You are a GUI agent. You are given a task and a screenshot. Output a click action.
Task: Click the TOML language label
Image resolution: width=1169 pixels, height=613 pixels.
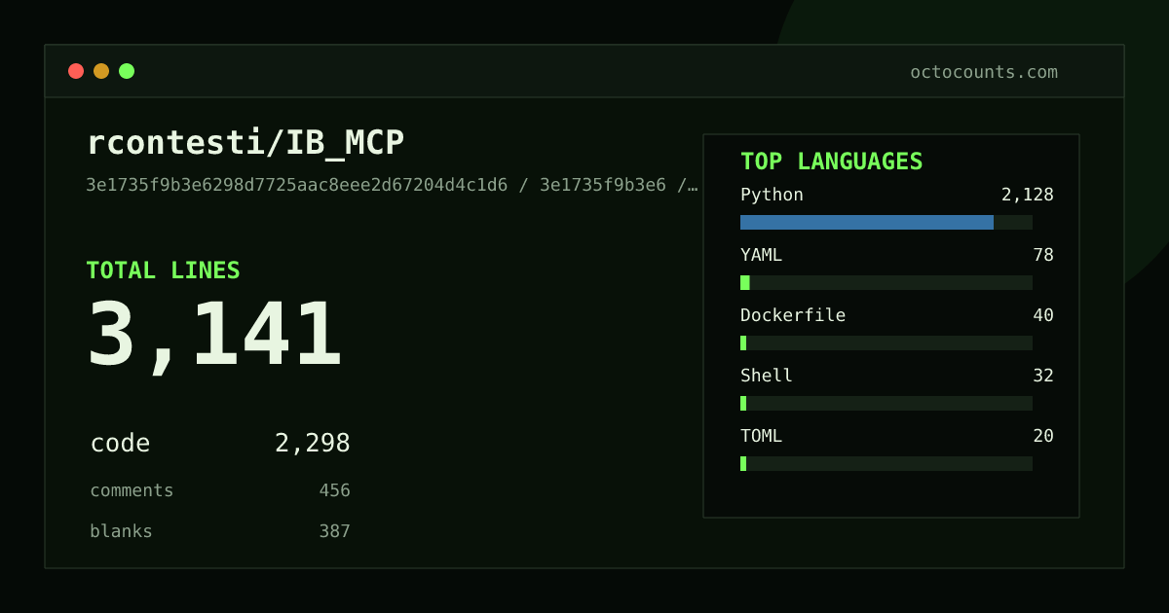(x=761, y=436)
